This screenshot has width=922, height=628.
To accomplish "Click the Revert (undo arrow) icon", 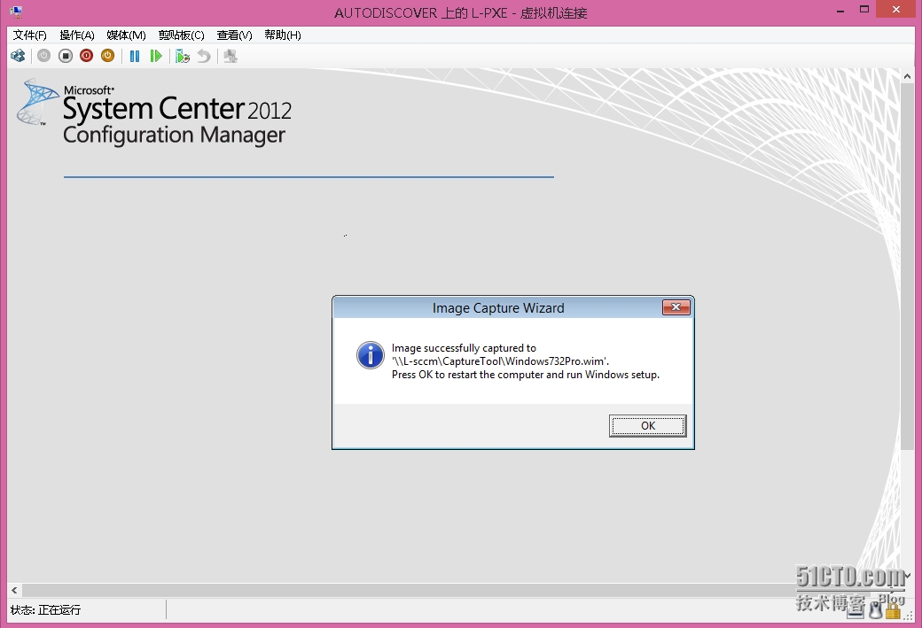I will pyautogui.click(x=203, y=56).
